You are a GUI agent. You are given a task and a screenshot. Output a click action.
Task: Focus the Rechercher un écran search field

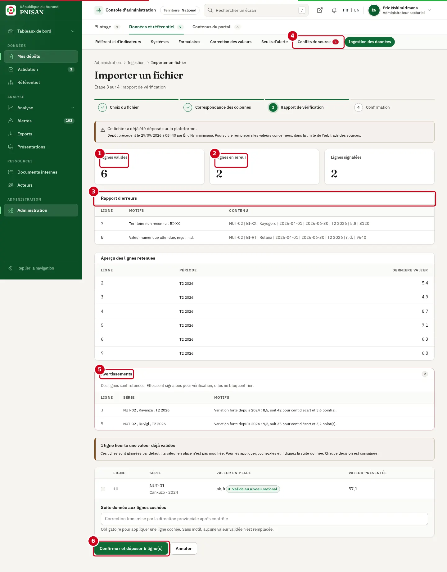pyautogui.click(x=256, y=10)
